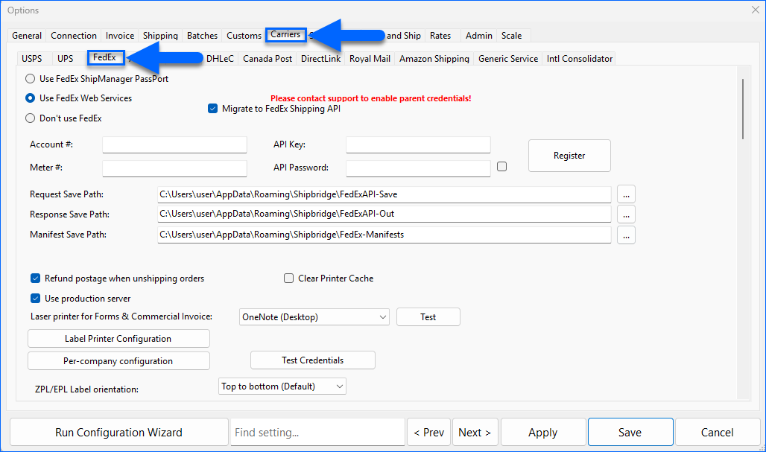Viewport: 766px width, 452px height.
Task: Switch to the General tab
Action: 27,36
